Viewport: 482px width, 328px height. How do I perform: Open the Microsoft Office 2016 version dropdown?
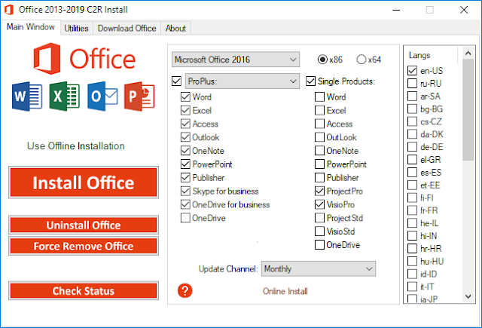tap(236, 60)
